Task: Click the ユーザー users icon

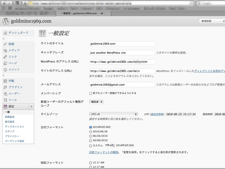Action: (5, 94)
